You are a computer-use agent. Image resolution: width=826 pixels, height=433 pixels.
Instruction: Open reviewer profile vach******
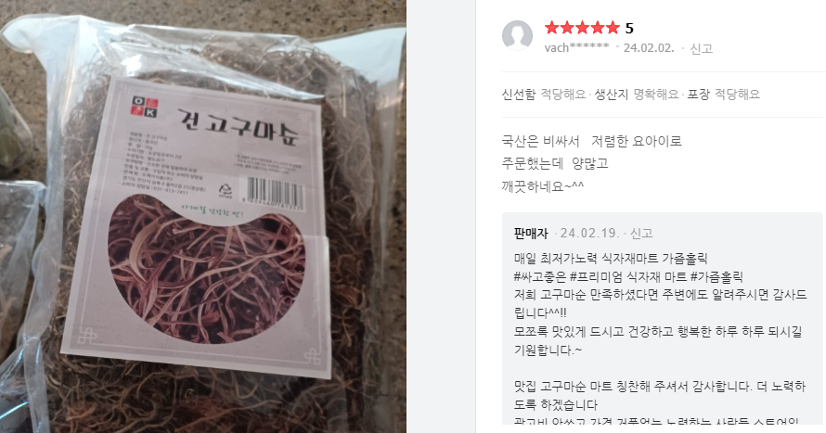[x=577, y=48]
